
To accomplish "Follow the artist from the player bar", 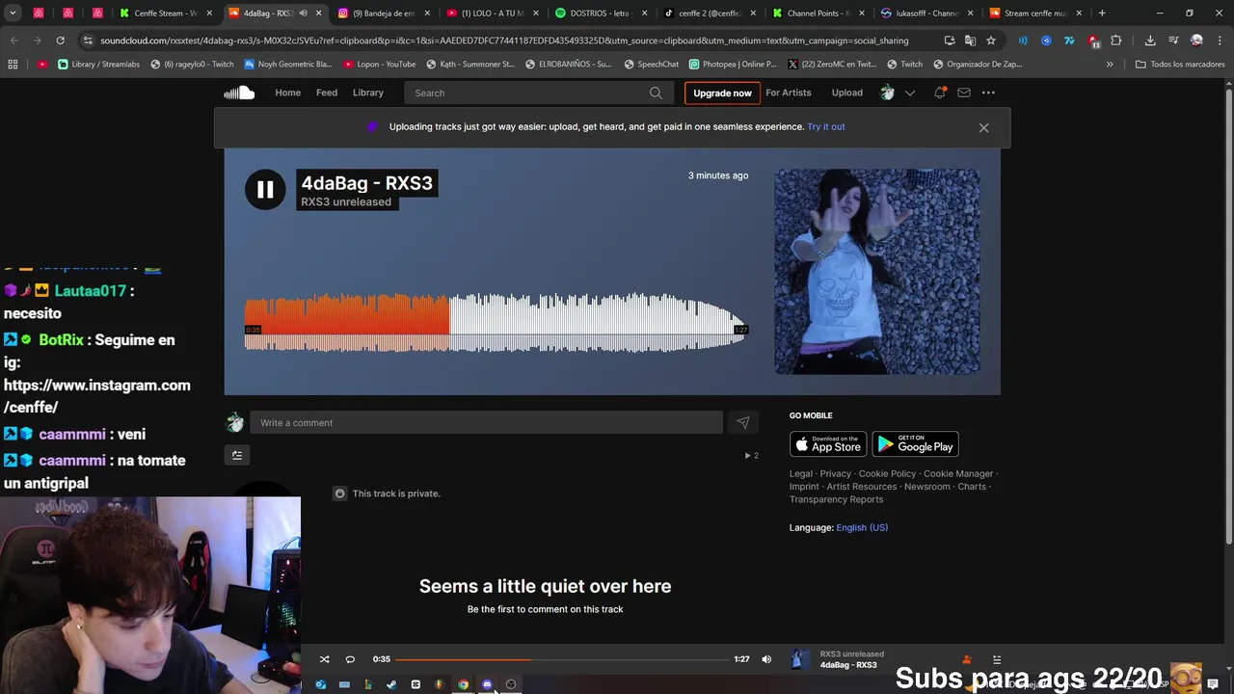I will click(x=967, y=659).
